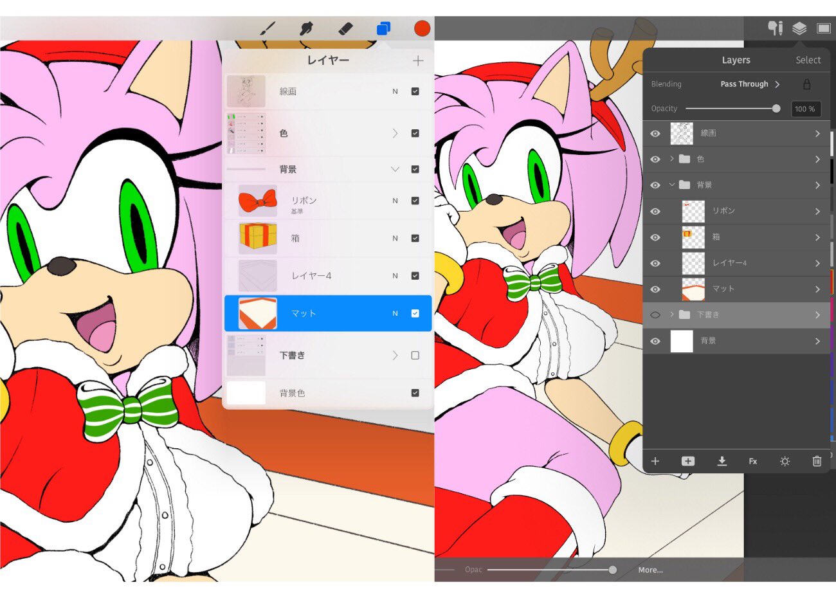This screenshot has width=836, height=598.
Task: Click Select in Layers panel header
Action: (808, 60)
